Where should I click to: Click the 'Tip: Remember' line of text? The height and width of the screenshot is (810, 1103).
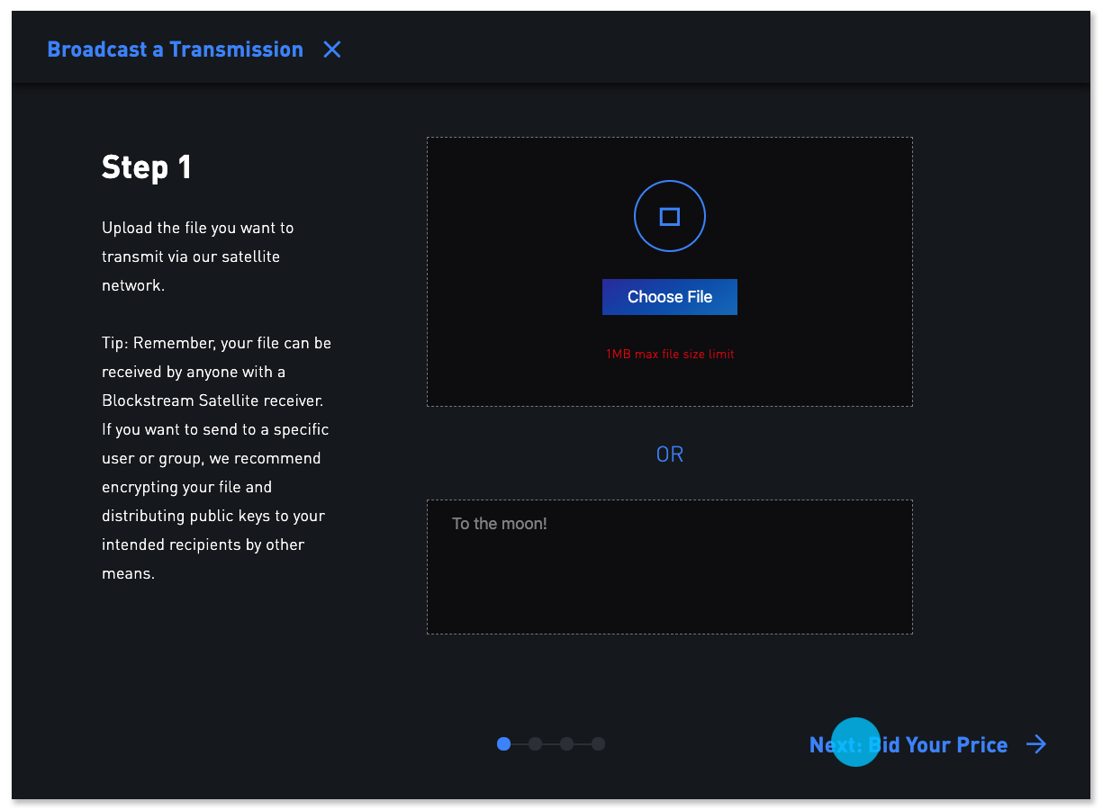tap(216, 343)
